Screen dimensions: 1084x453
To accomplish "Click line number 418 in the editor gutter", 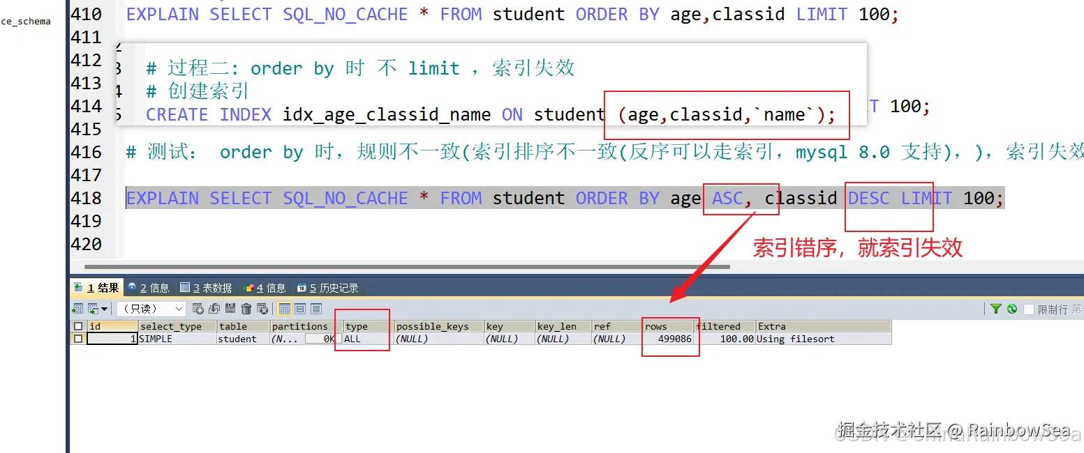I will (86, 198).
